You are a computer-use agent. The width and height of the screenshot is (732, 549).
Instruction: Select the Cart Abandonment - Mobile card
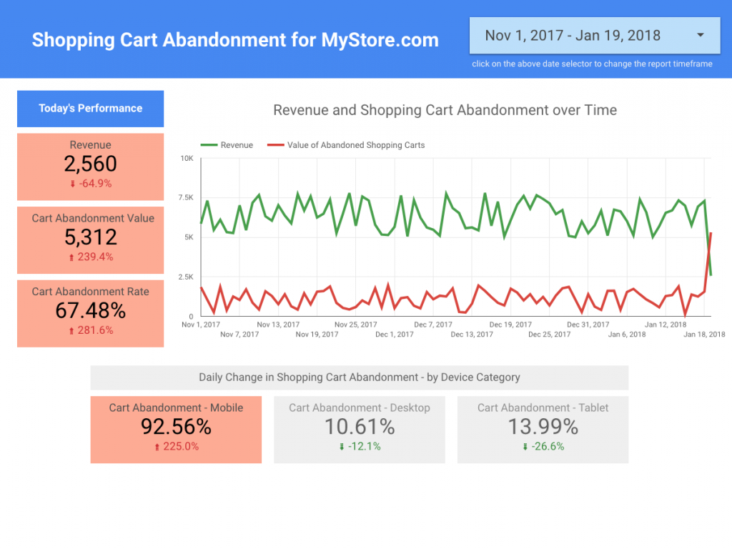click(x=176, y=429)
